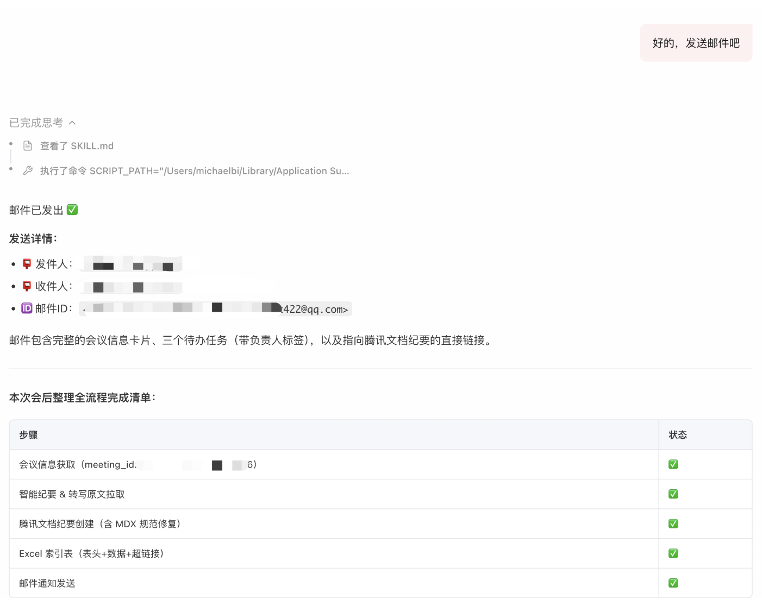
Task: Select the mail ID code ending 422@qq.com
Action: [216, 309]
